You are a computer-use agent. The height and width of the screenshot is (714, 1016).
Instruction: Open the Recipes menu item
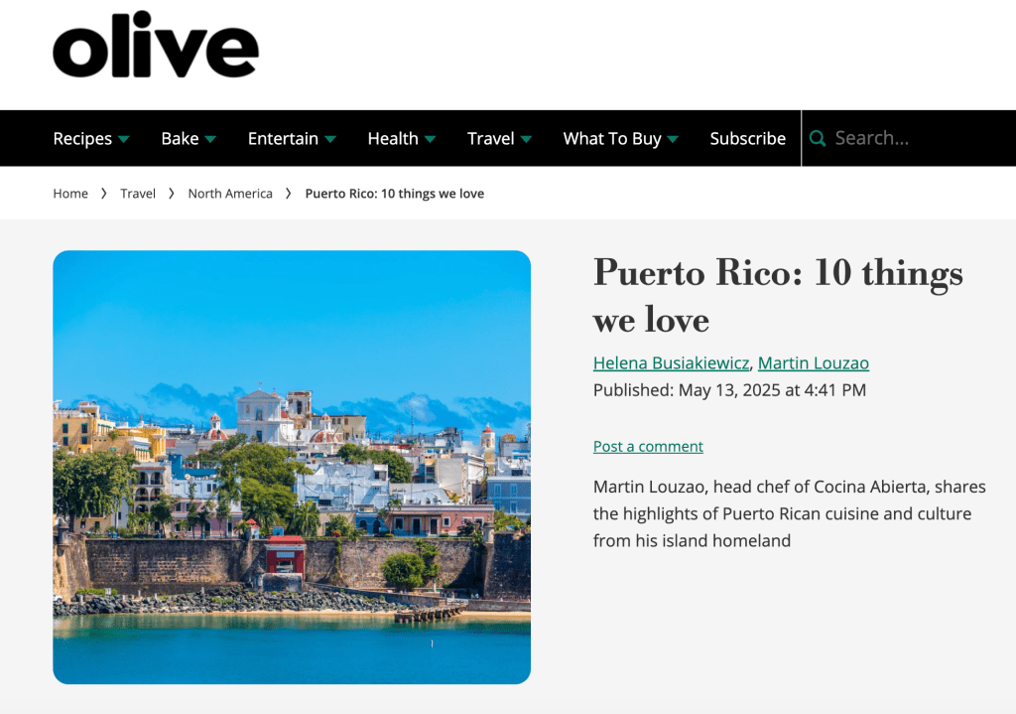pyautogui.click(x=82, y=138)
